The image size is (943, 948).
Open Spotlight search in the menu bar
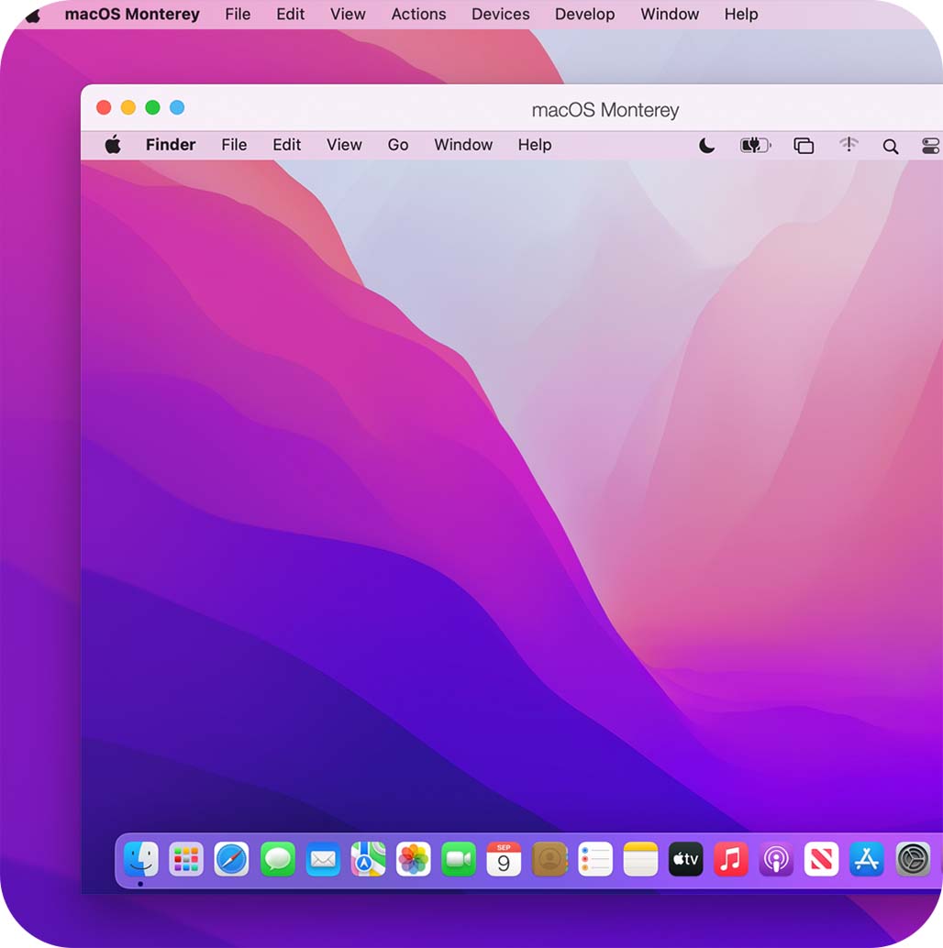point(890,145)
